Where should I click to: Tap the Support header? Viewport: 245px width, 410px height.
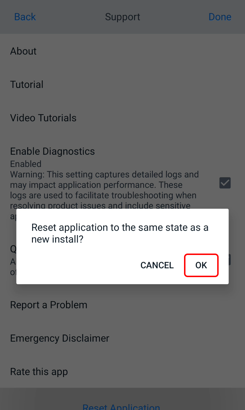point(122,17)
